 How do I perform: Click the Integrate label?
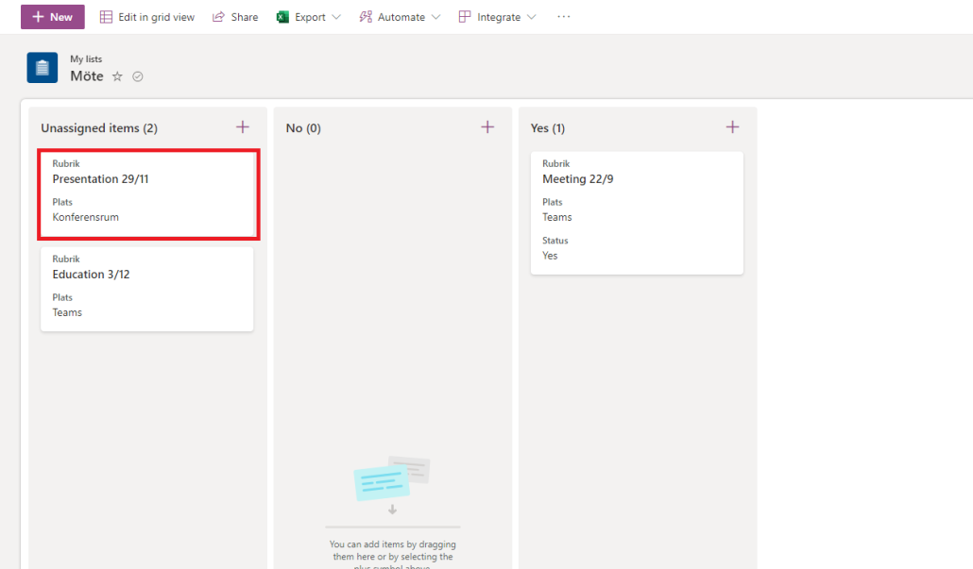(499, 17)
